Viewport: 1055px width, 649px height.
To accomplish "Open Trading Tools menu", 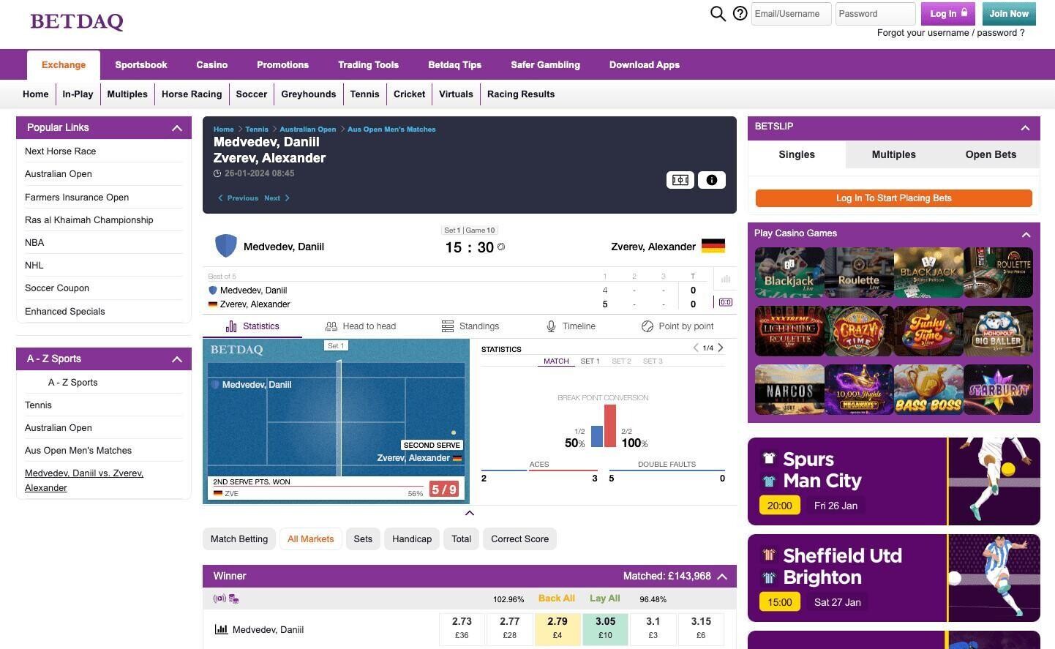I will tap(368, 65).
